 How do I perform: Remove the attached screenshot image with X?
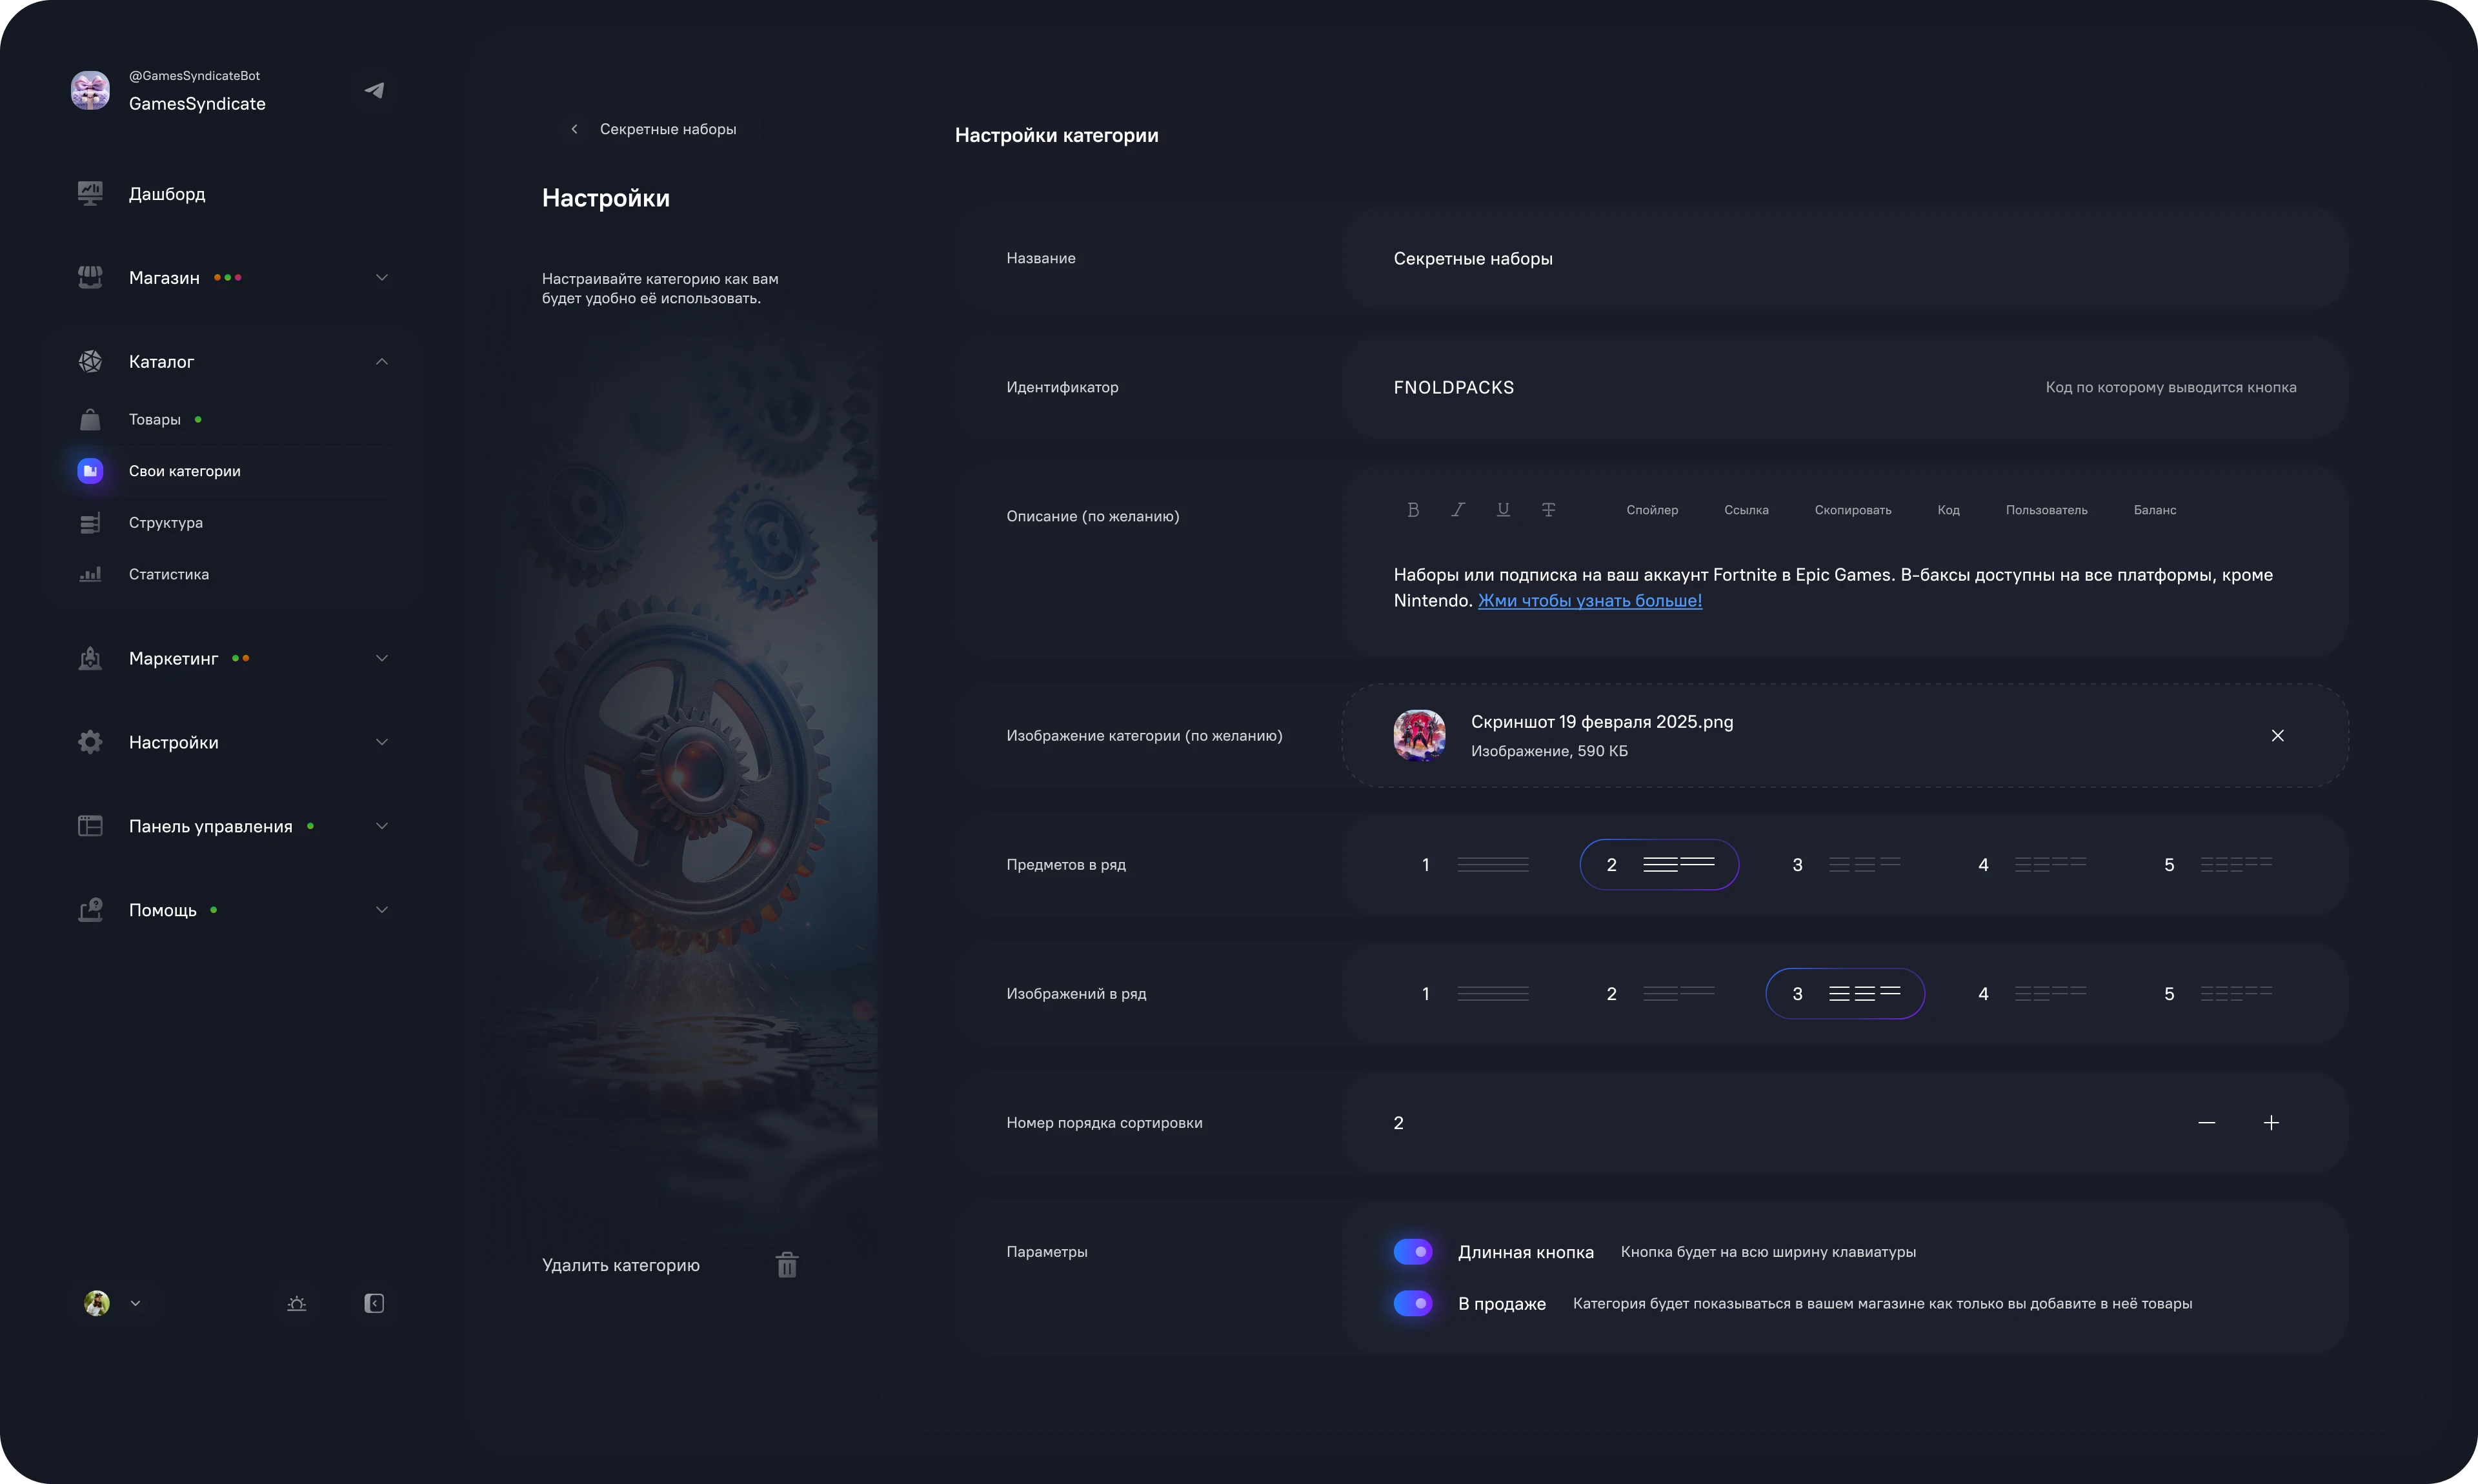click(2278, 735)
